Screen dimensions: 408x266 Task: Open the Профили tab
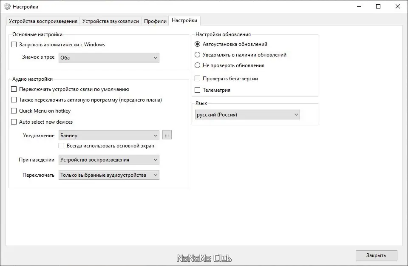point(155,21)
